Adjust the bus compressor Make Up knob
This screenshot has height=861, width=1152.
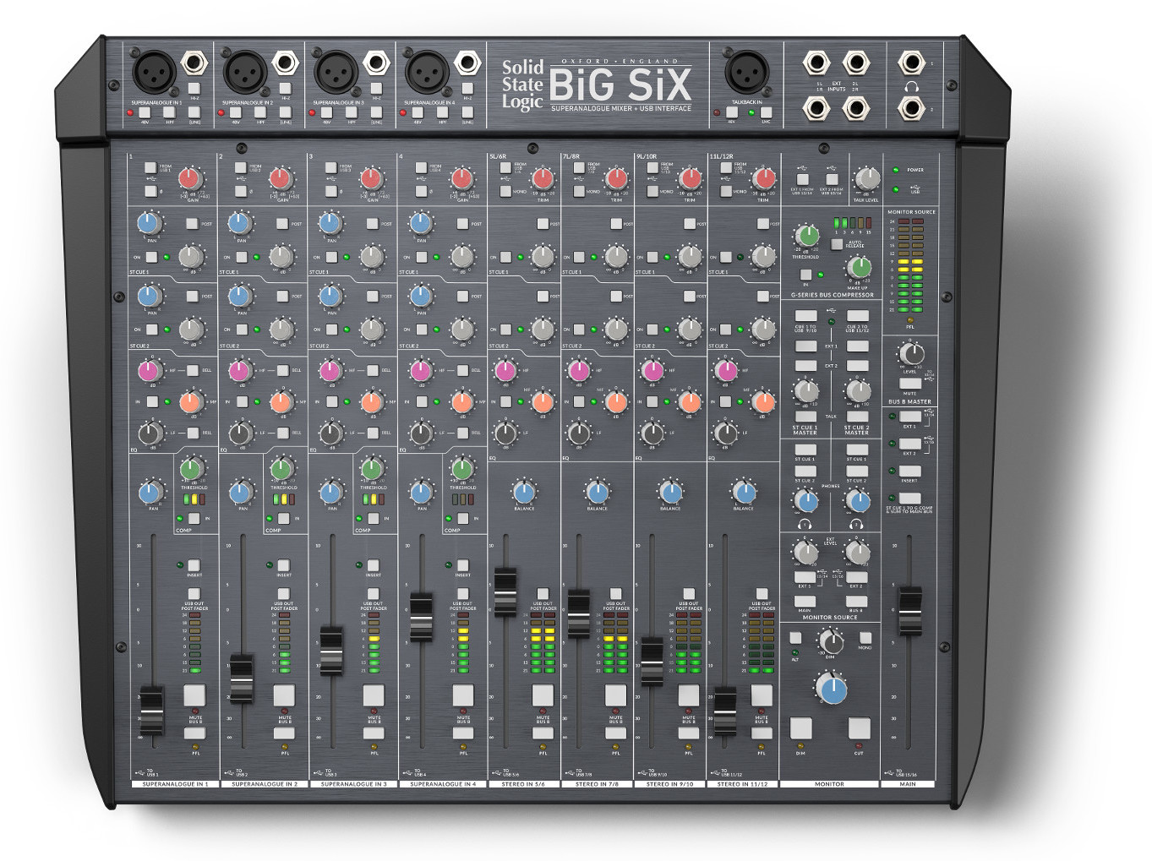pos(859,268)
